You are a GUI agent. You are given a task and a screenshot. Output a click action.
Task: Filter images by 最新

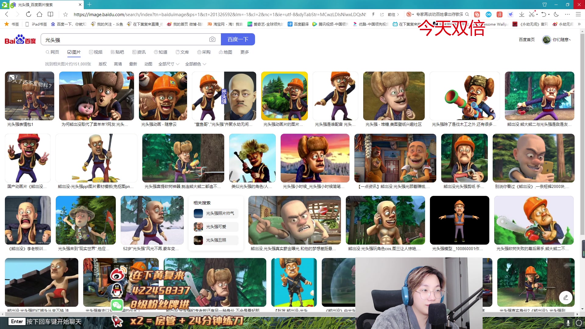pyautogui.click(x=133, y=64)
